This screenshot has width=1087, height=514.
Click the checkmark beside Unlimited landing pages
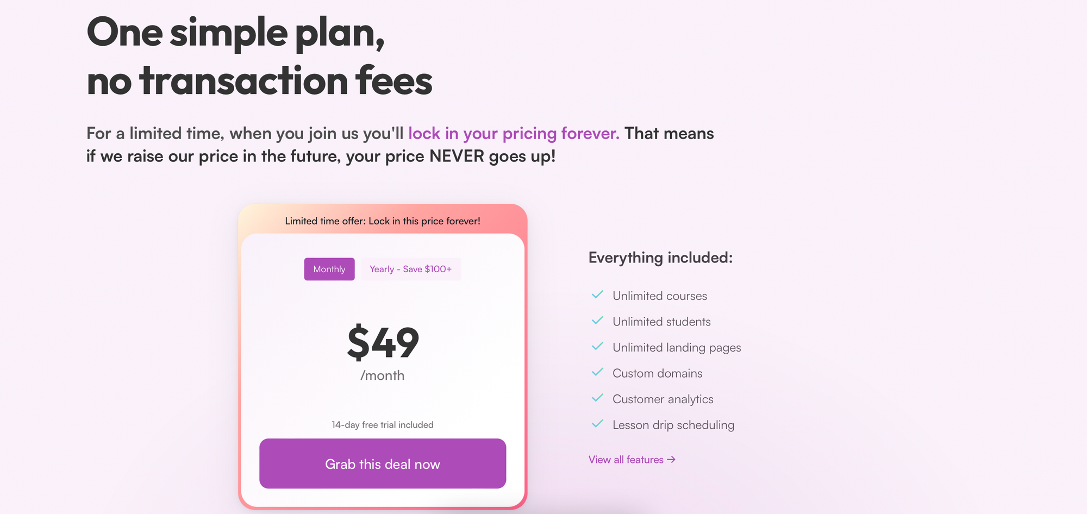pos(597,346)
